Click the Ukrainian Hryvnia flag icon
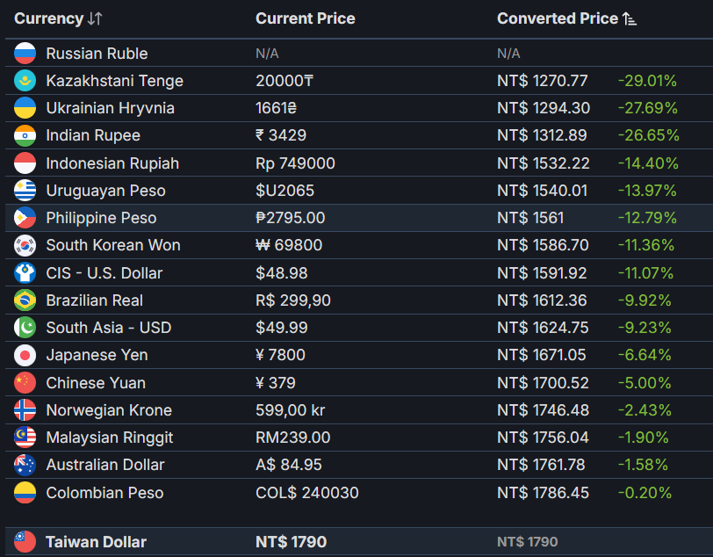713x557 pixels. pyautogui.click(x=25, y=108)
